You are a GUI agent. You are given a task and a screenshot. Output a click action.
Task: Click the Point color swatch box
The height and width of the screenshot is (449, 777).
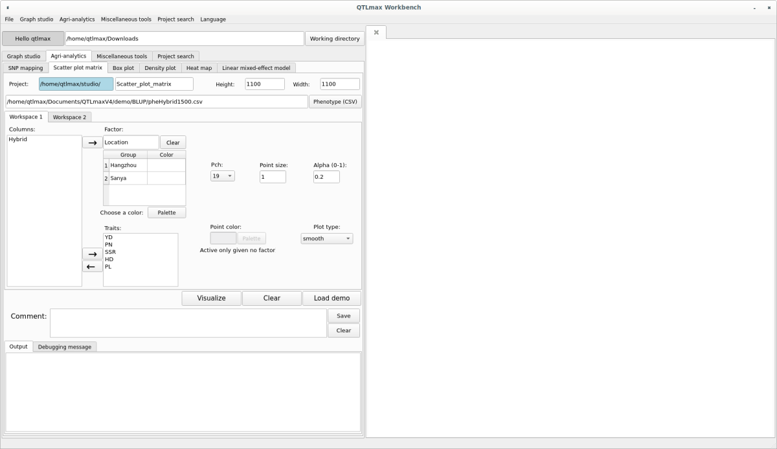tap(223, 238)
